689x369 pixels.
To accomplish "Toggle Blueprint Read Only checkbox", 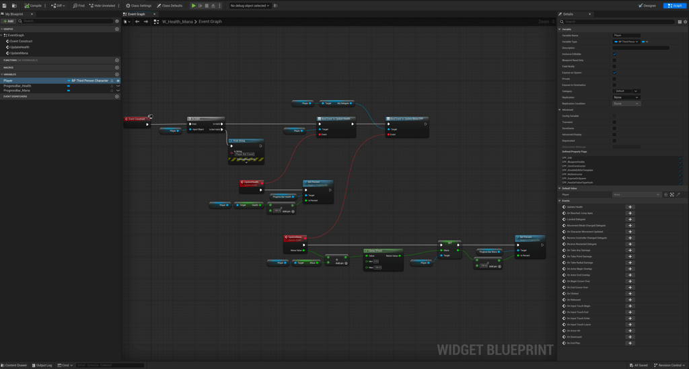I will pyautogui.click(x=614, y=60).
